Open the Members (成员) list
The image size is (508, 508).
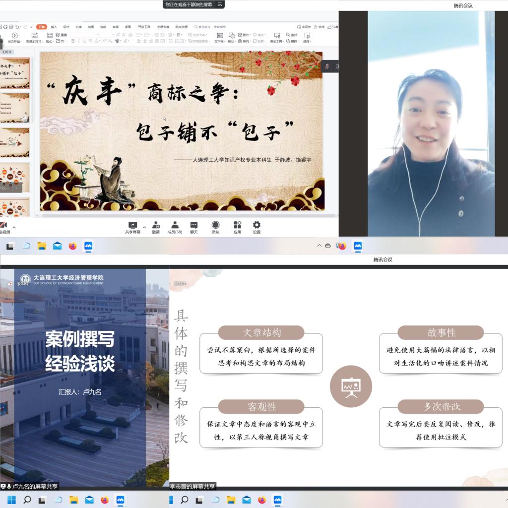[175, 226]
